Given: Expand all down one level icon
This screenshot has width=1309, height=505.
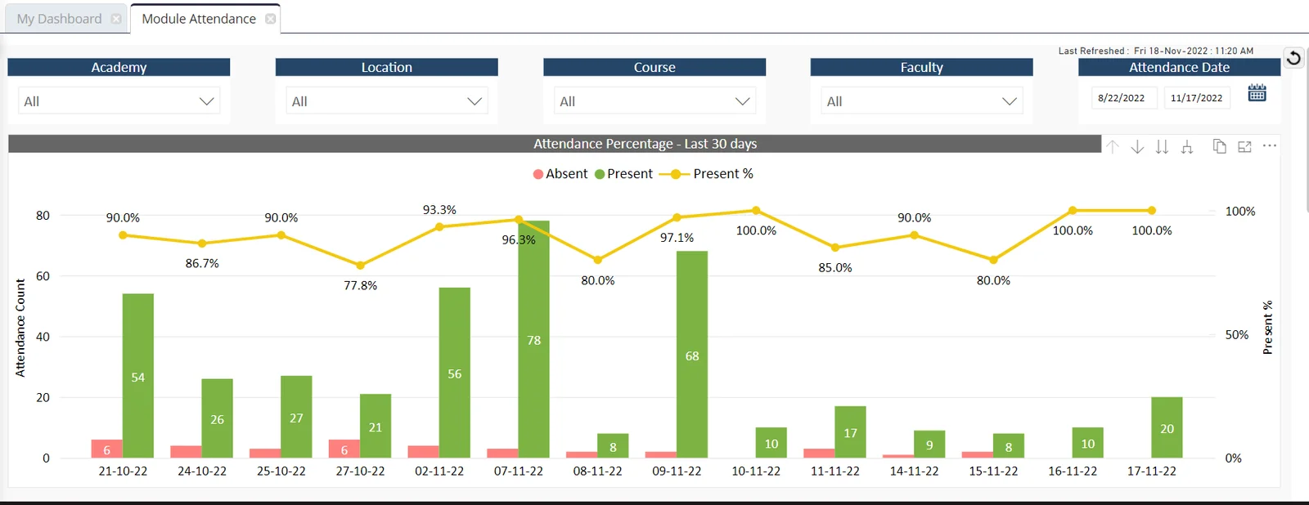Looking at the screenshot, I should click(1187, 147).
